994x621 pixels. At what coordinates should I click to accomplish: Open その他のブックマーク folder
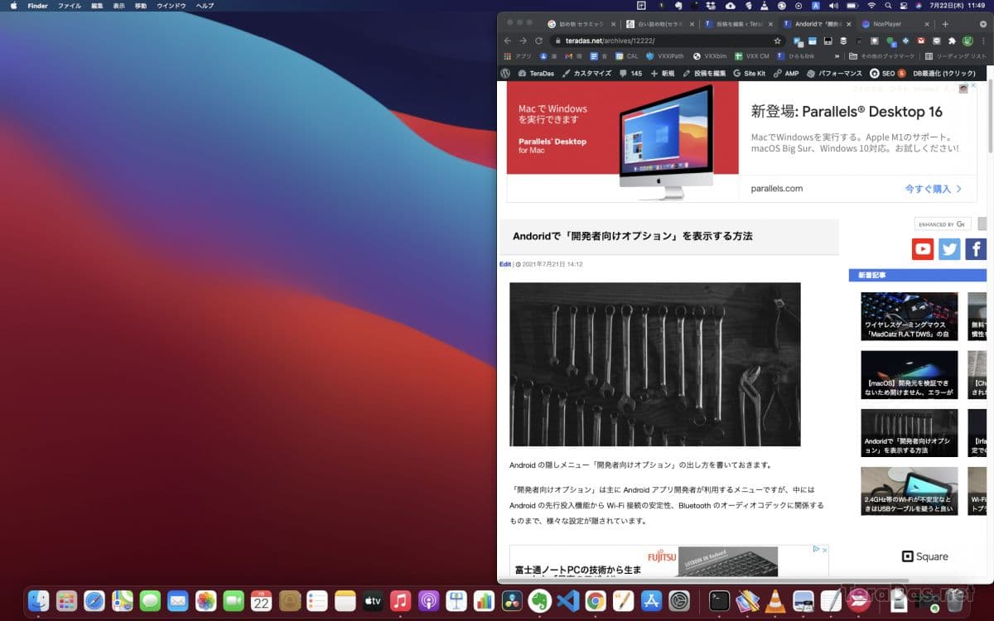click(881, 56)
